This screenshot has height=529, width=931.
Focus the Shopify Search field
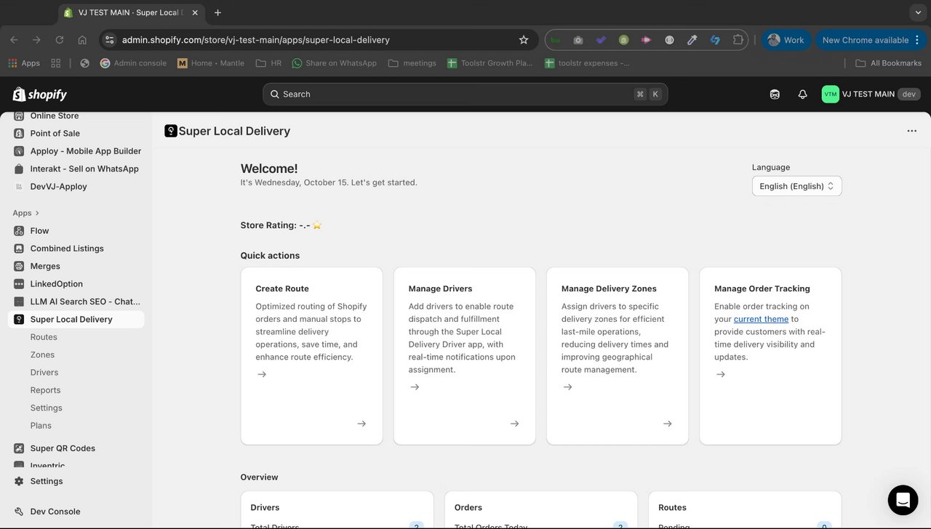465,94
